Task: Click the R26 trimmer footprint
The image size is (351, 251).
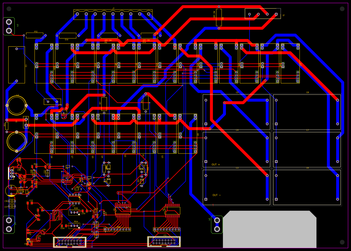Action: point(74,212)
